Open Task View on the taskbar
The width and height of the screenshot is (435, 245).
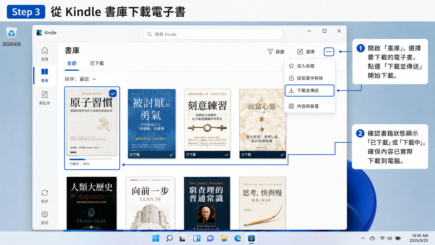pyautogui.click(x=183, y=238)
